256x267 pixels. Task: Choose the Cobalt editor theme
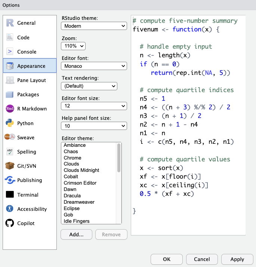tap(71, 177)
